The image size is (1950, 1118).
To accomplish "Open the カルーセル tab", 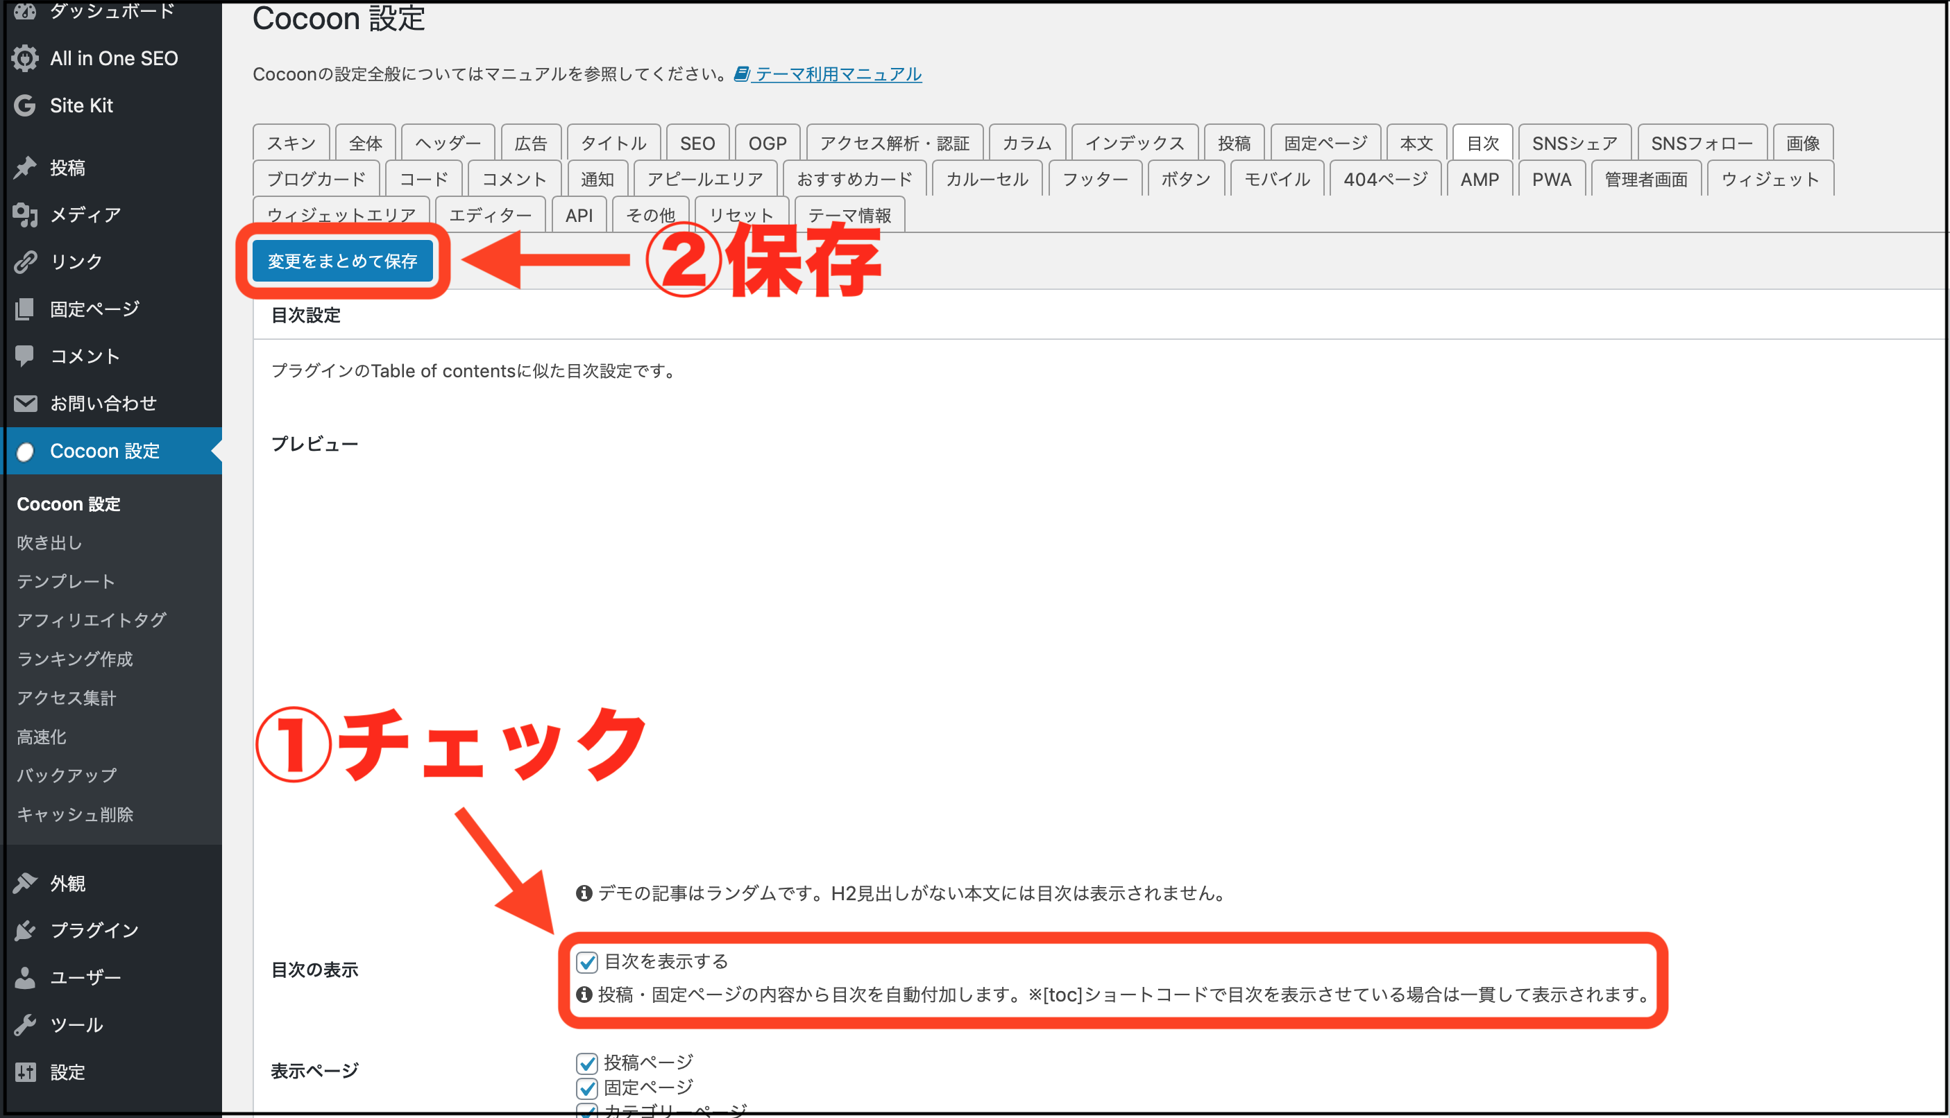I will [x=987, y=179].
